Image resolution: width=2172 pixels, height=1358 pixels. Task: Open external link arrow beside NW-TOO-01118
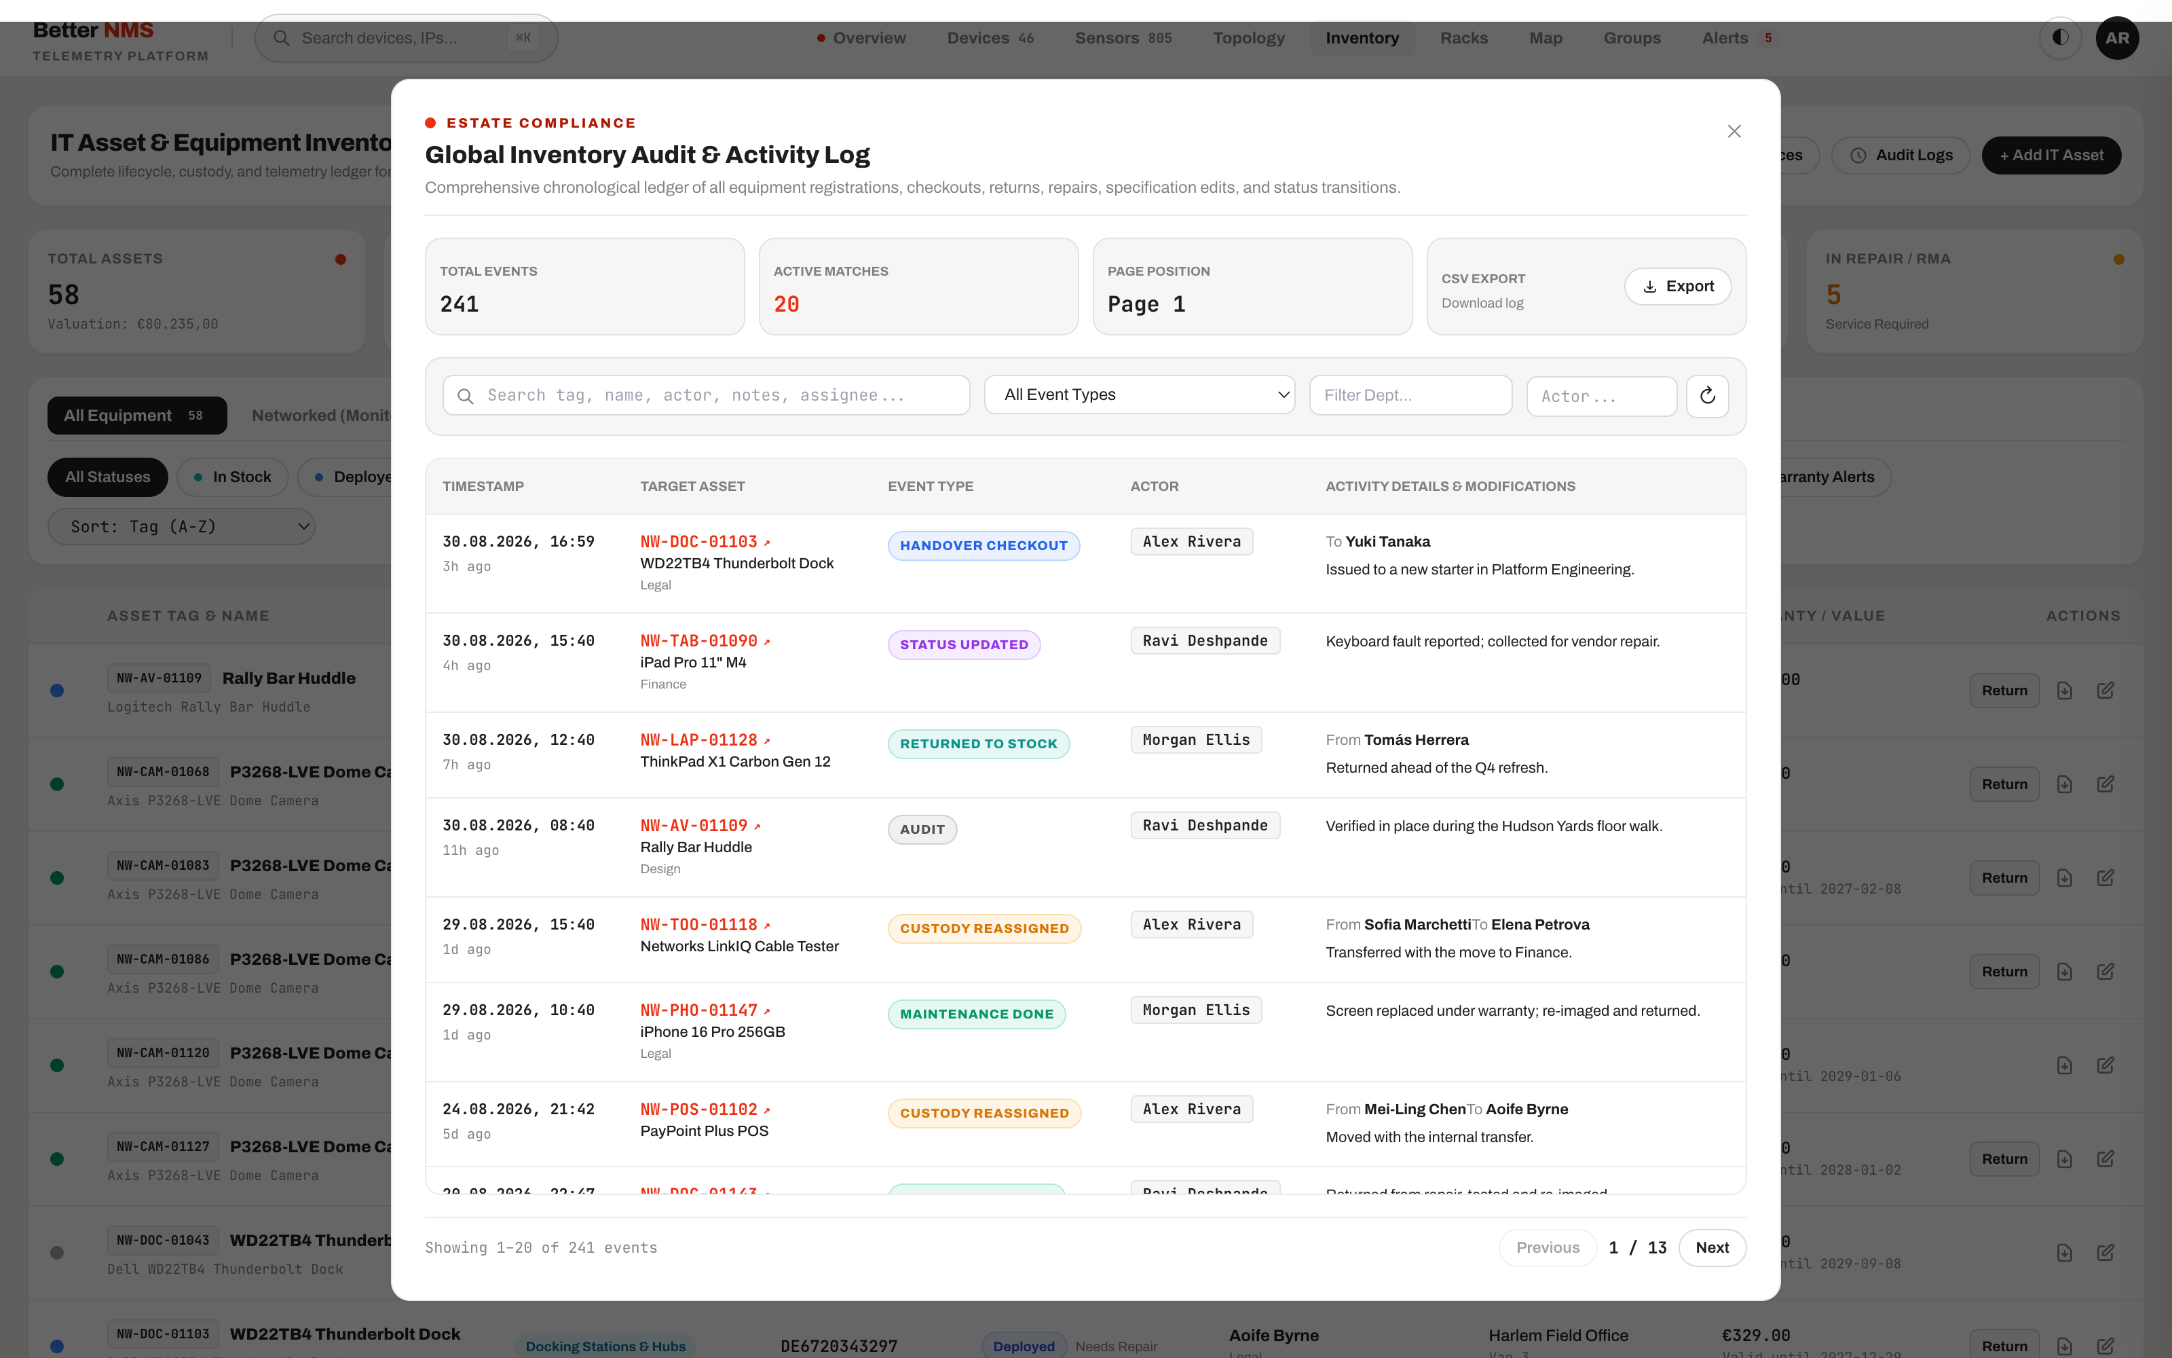point(766,925)
